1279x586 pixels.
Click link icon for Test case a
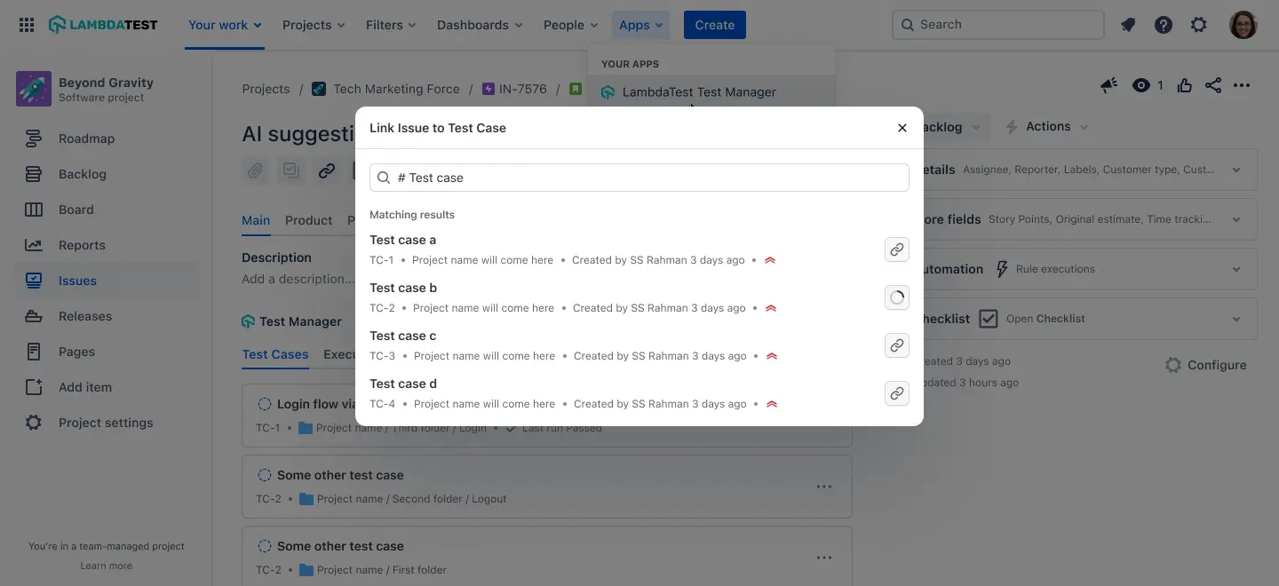897,249
